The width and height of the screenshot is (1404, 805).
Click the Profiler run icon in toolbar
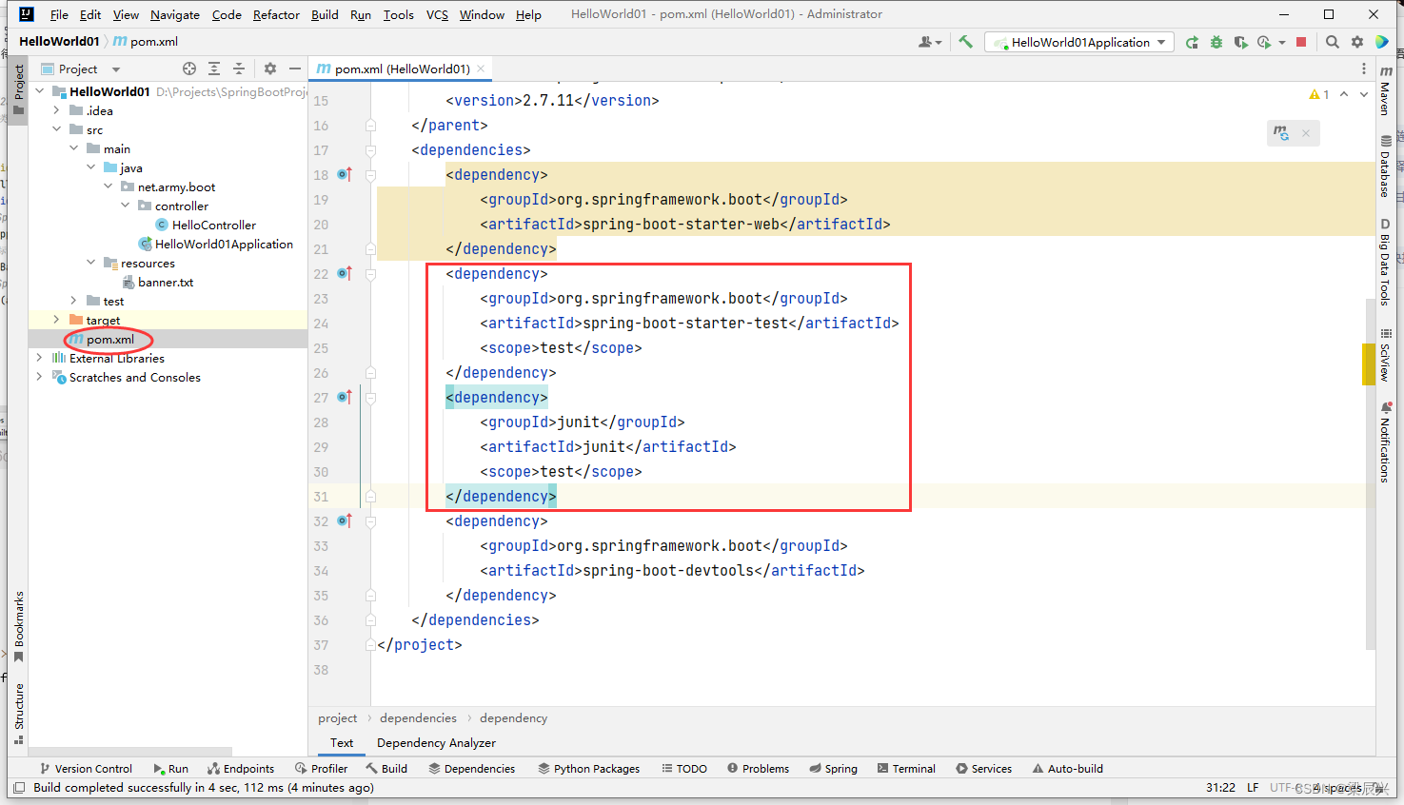pyautogui.click(x=1264, y=42)
